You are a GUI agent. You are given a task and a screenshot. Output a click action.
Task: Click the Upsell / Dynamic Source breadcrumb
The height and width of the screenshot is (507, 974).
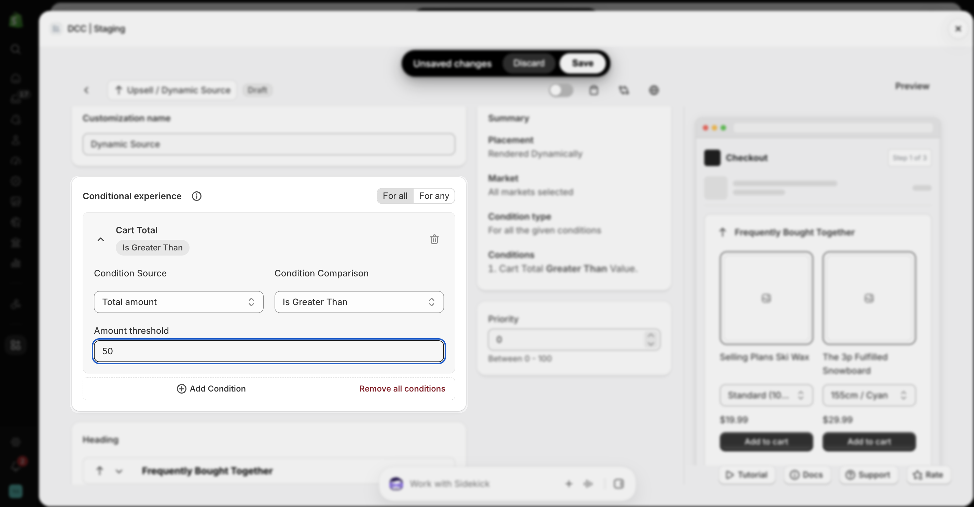pos(172,90)
